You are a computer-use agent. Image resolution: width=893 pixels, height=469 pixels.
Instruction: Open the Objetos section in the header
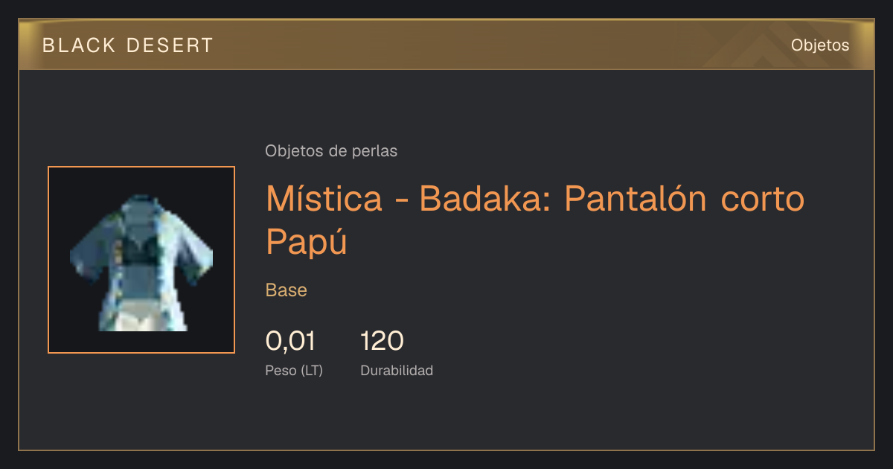click(x=820, y=45)
